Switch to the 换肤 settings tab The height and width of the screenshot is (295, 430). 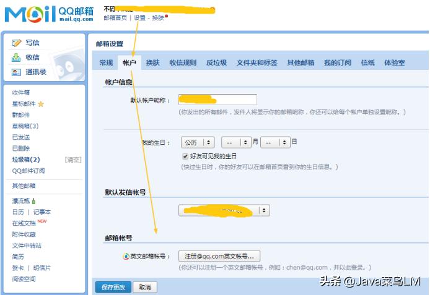pos(153,62)
